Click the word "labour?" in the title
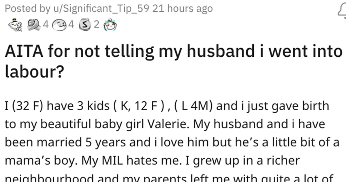 [34, 73]
